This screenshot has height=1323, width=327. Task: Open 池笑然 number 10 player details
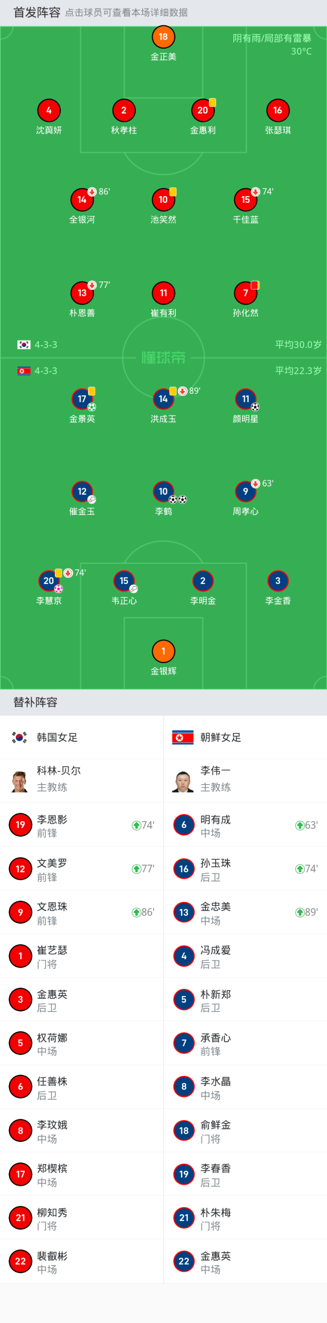(x=163, y=200)
